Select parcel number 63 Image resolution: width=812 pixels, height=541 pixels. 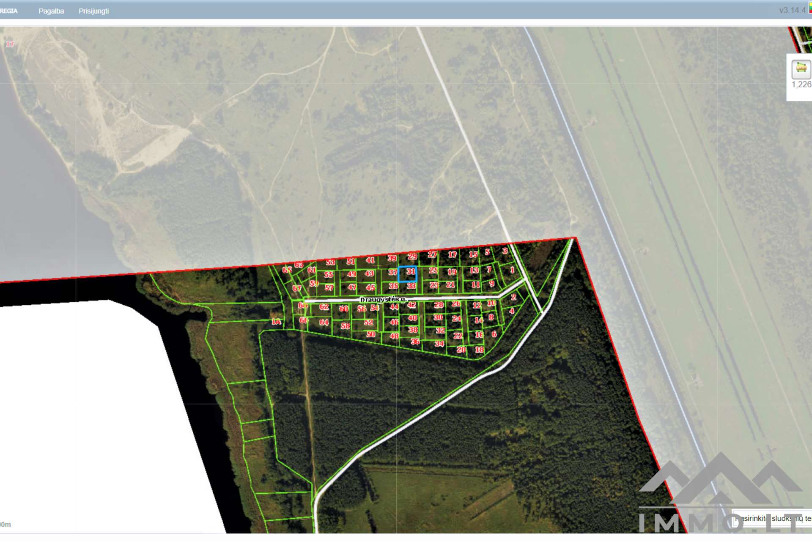299,265
